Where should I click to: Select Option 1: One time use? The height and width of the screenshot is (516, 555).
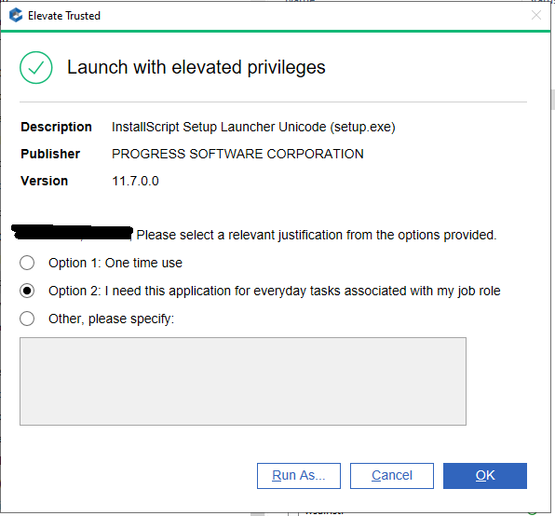27,263
